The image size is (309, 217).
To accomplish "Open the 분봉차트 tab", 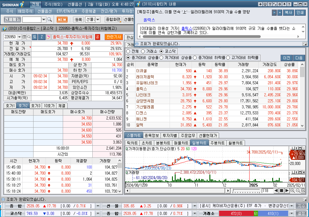I will [163, 143].
